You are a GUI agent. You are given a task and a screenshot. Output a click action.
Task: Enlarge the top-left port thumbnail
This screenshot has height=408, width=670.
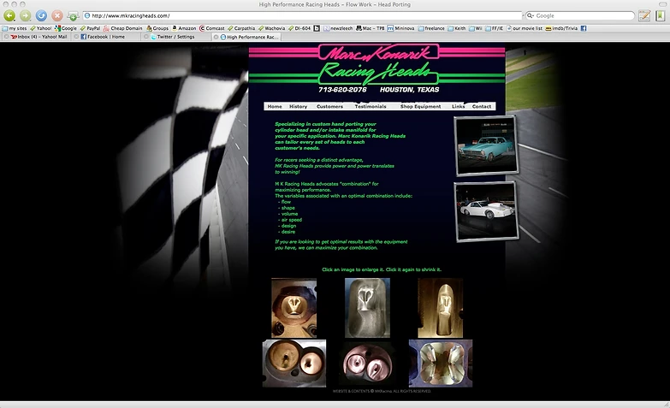[294, 308]
